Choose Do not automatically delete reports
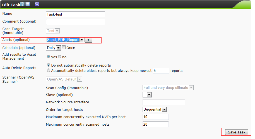 (x=49, y=65)
